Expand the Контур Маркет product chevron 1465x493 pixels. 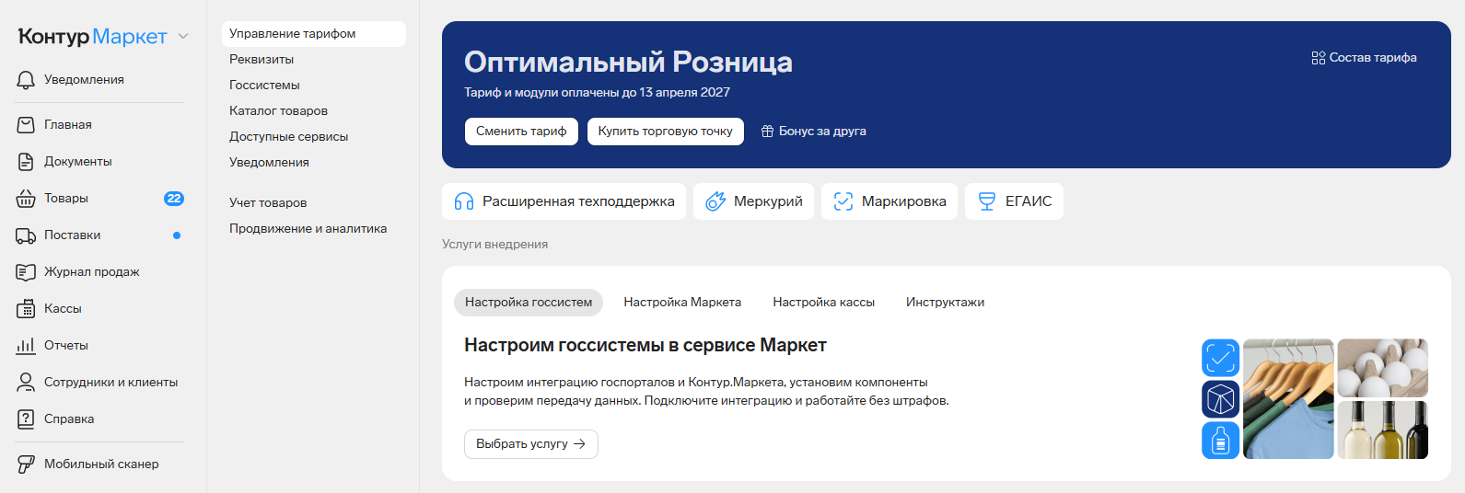pyautogui.click(x=183, y=37)
